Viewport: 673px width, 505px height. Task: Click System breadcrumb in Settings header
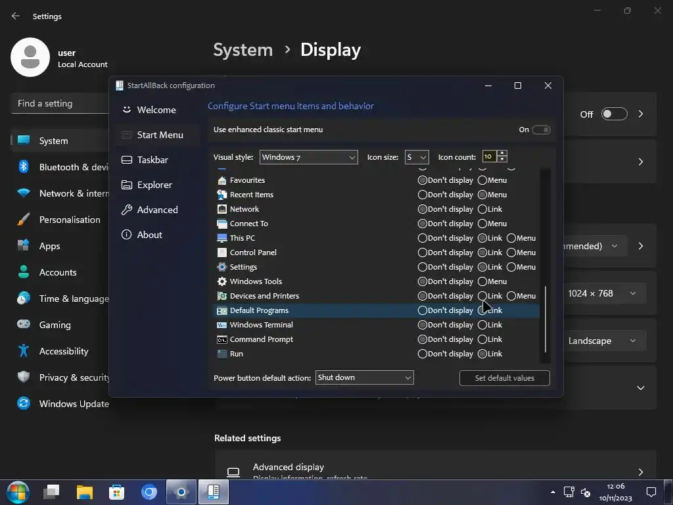[x=243, y=50]
